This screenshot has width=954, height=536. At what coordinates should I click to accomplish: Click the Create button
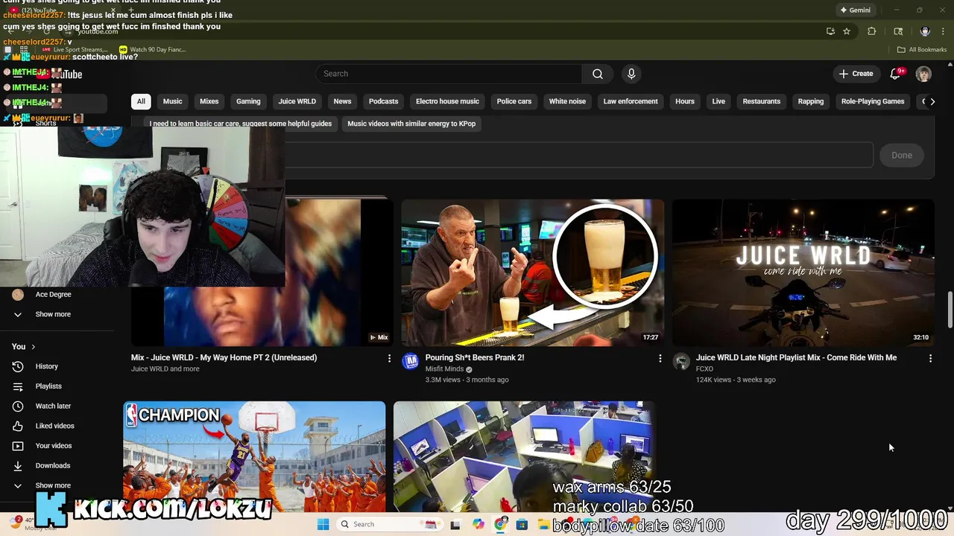tap(856, 74)
